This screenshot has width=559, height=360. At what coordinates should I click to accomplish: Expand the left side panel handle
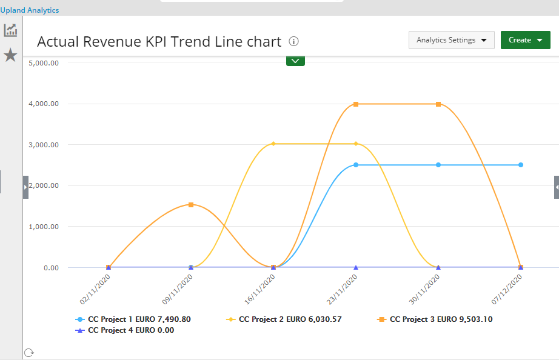tap(25, 187)
